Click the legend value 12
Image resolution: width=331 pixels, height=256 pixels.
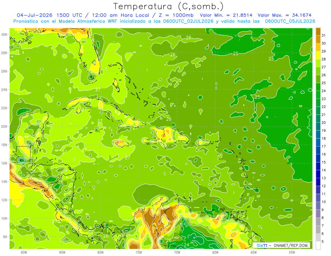tap(324, 186)
